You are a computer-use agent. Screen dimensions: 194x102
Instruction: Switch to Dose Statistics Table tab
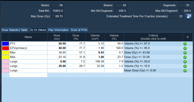[15, 30]
